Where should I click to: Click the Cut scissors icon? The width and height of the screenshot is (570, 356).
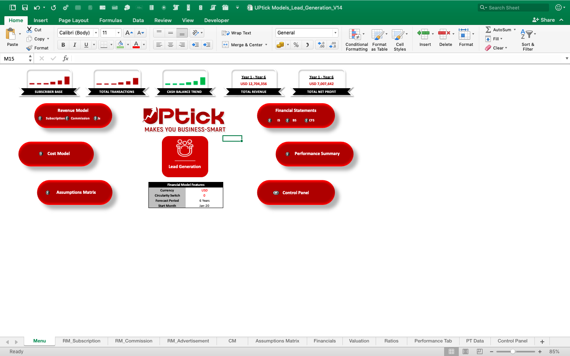[x=29, y=30]
